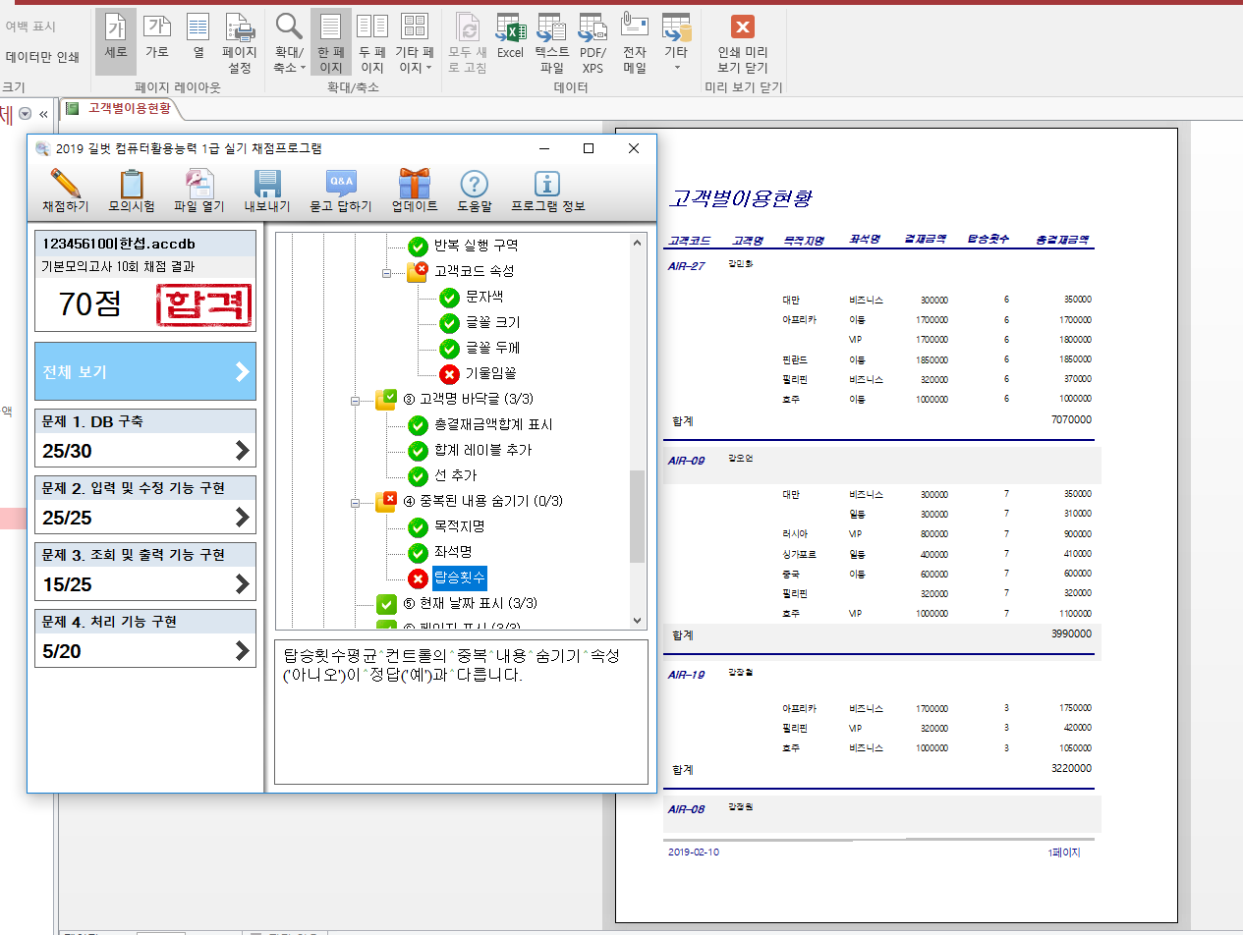Click the 내보내기 save disk icon
This screenshot has height=935, width=1243.
[x=267, y=185]
